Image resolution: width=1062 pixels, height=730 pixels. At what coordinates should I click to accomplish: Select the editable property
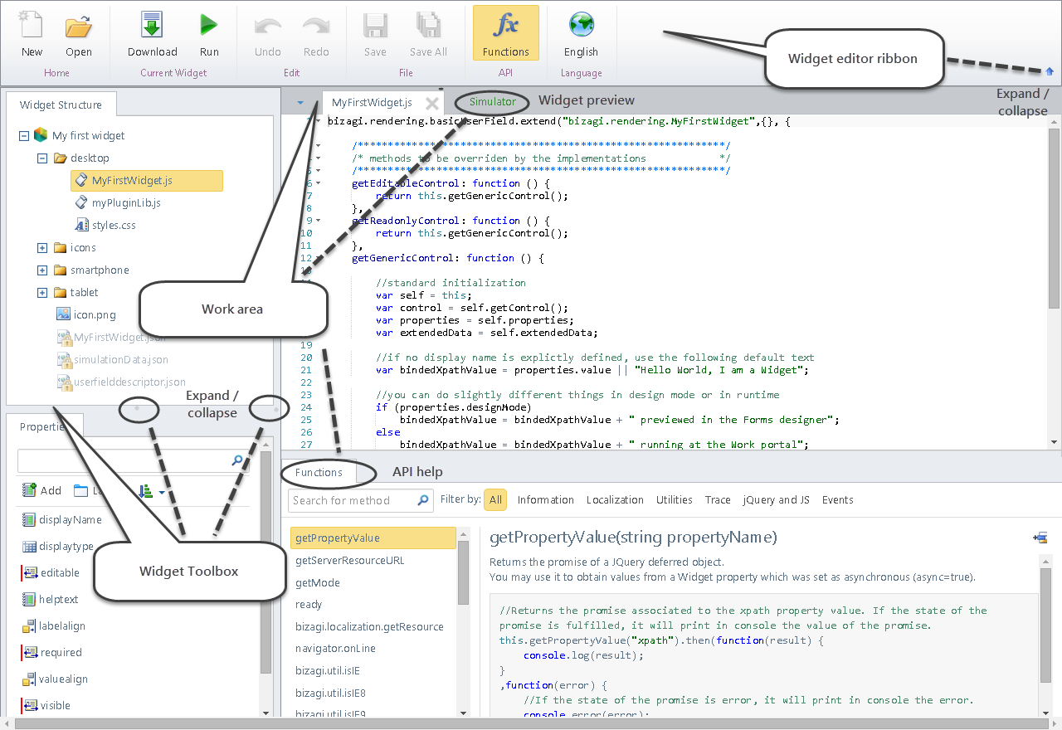point(60,573)
